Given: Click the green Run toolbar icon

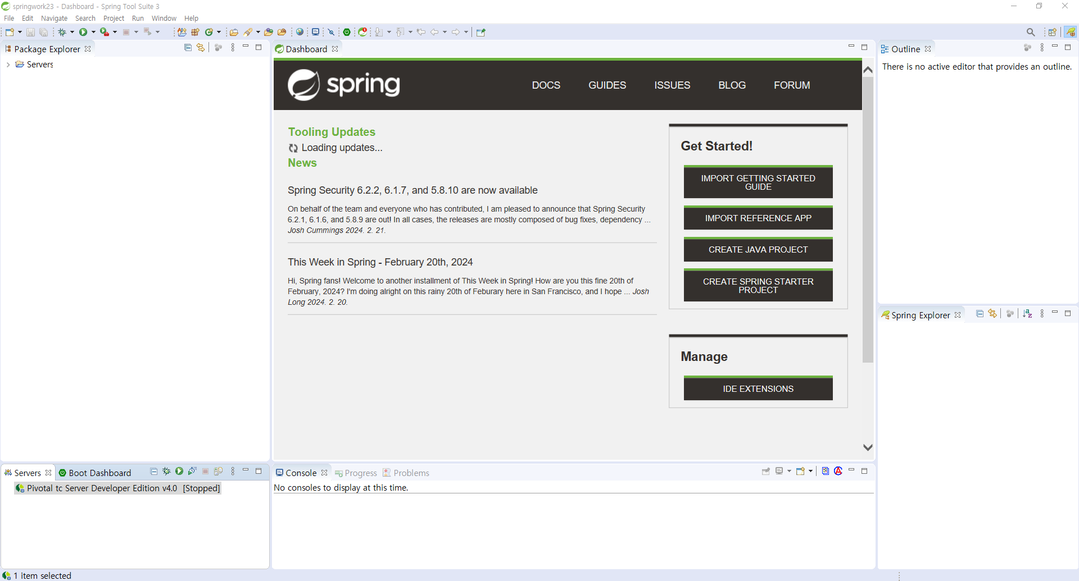Looking at the screenshot, I should tap(83, 32).
